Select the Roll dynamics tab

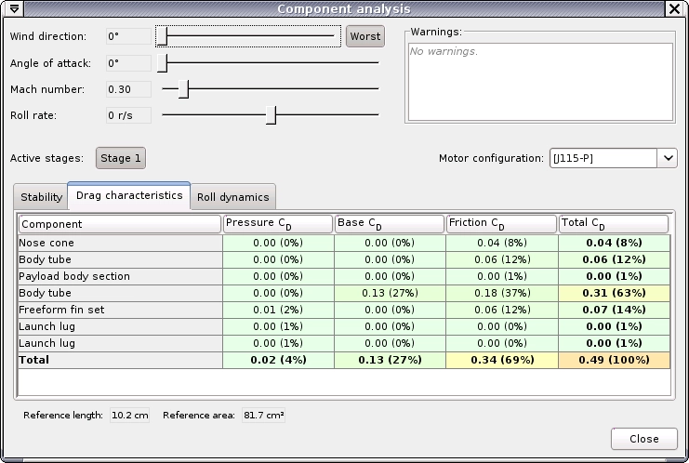point(232,197)
